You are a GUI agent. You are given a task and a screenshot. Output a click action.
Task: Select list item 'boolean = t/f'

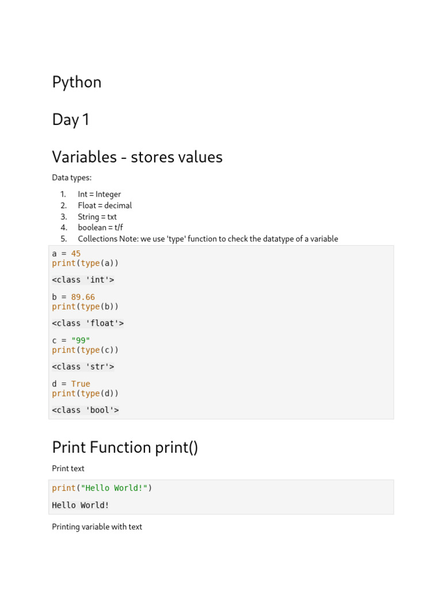[100, 227]
